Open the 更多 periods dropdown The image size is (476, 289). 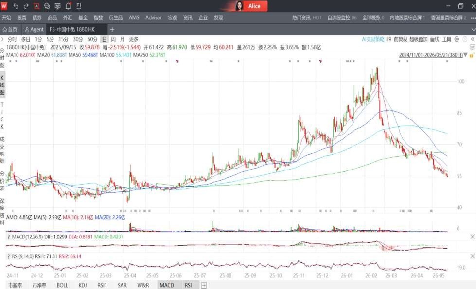click(x=134, y=39)
